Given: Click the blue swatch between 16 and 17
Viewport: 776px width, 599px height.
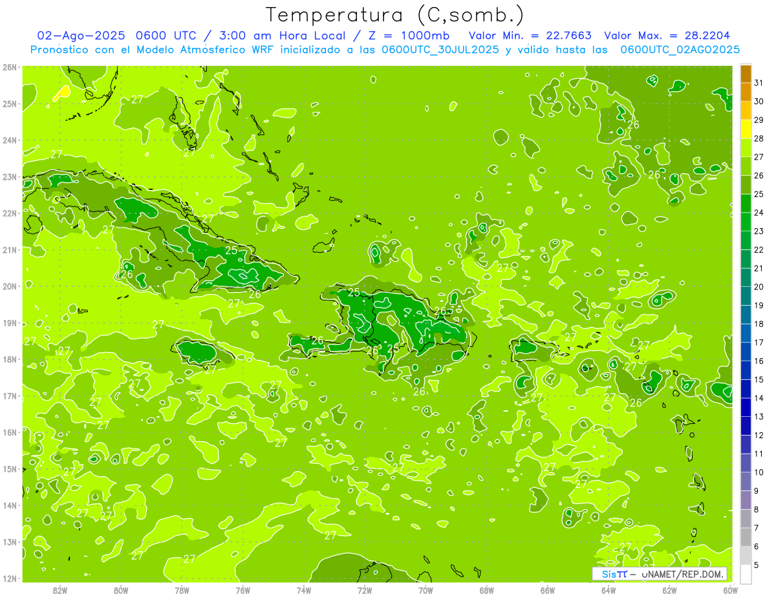Looking at the screenshot, I should [746, 352].
